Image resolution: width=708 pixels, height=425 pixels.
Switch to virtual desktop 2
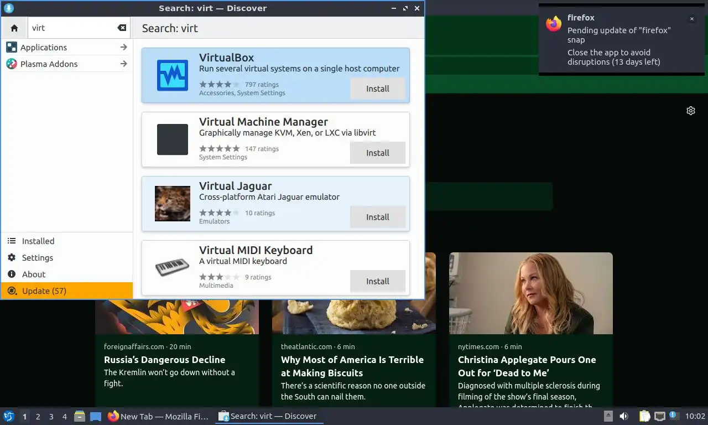point(38,417)
